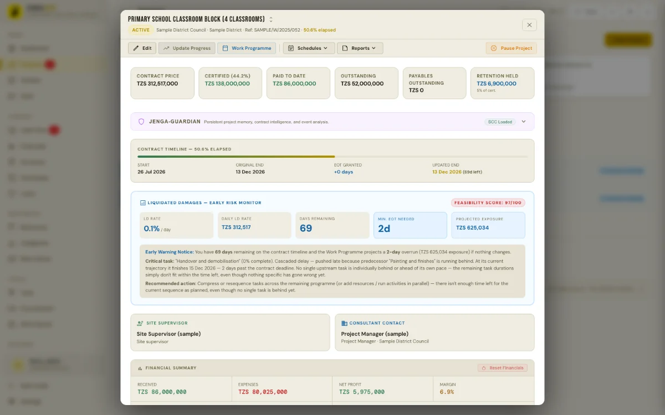Click the project title in the dialog header

pyautogui.click(x=196, y=19)
